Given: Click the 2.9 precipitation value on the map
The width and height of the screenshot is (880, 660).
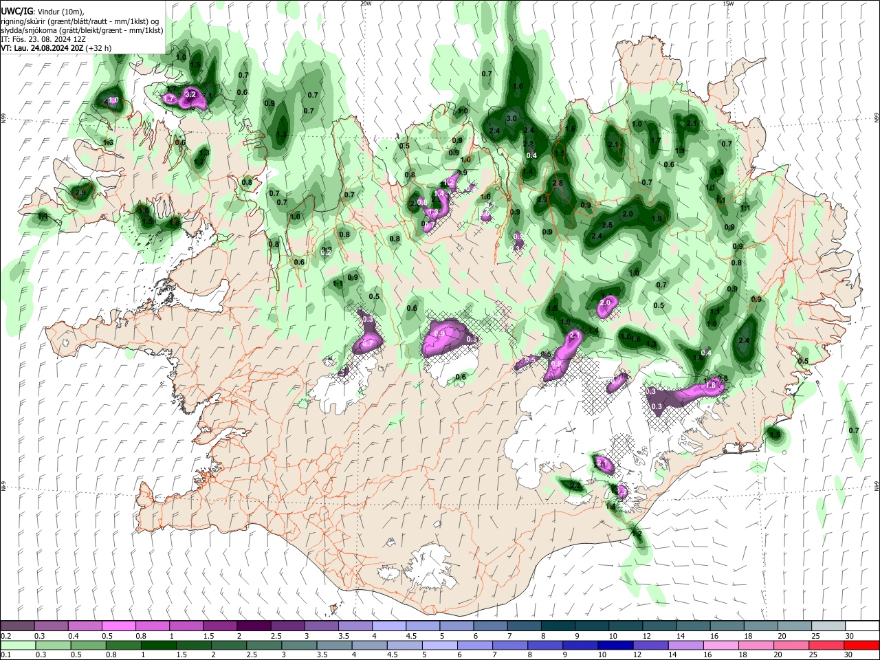Looking at the screenshot, I should pos(80,193).
